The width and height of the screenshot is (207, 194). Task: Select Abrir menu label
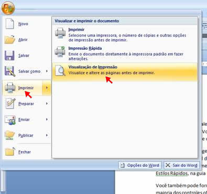click(x=23, y=40)
